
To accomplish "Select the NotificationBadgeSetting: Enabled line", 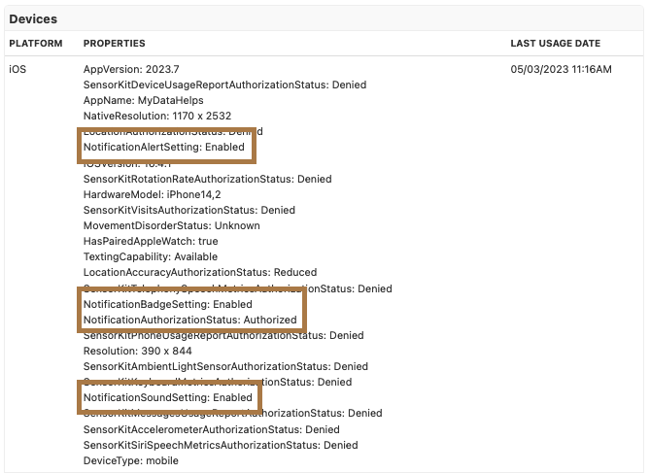I will [x=167, y=304].
